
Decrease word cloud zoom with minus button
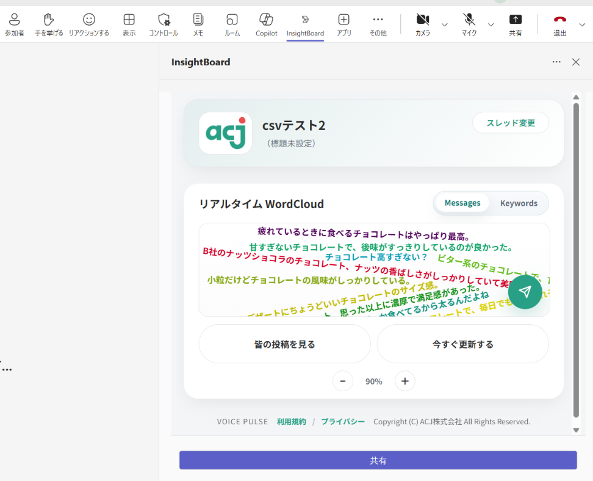click(343, 381)
